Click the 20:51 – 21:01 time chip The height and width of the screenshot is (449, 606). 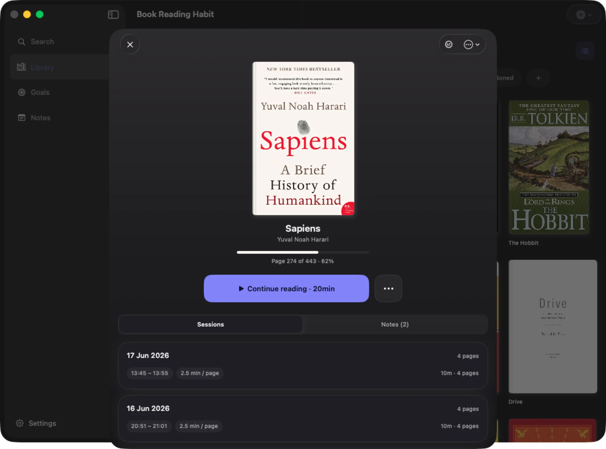click(x=149, y=426)
